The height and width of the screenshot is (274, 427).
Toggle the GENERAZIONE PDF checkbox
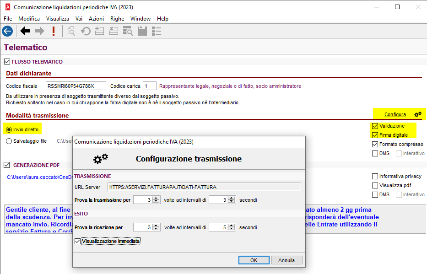coord(7,165)
